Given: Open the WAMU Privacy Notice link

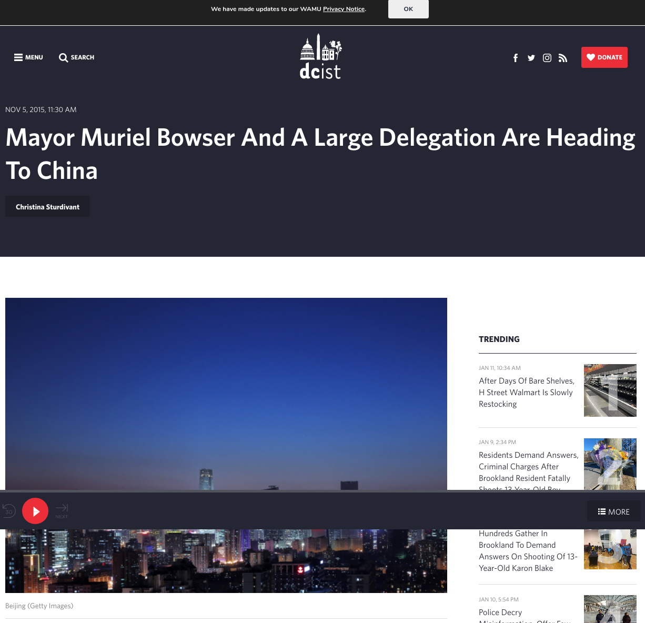Looking at the screenshot, I should 344,9.
